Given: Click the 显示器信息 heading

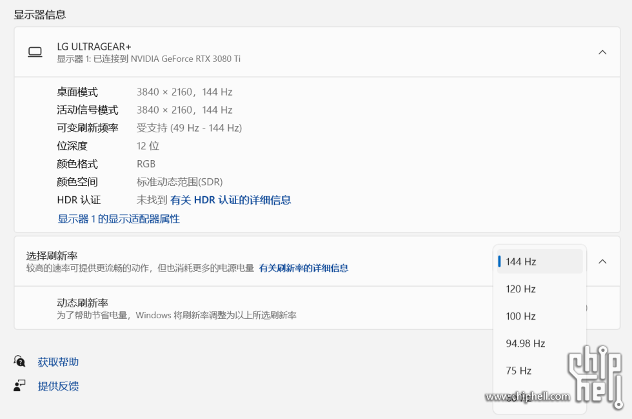Looking at the screenshot, I should [40, 15].
